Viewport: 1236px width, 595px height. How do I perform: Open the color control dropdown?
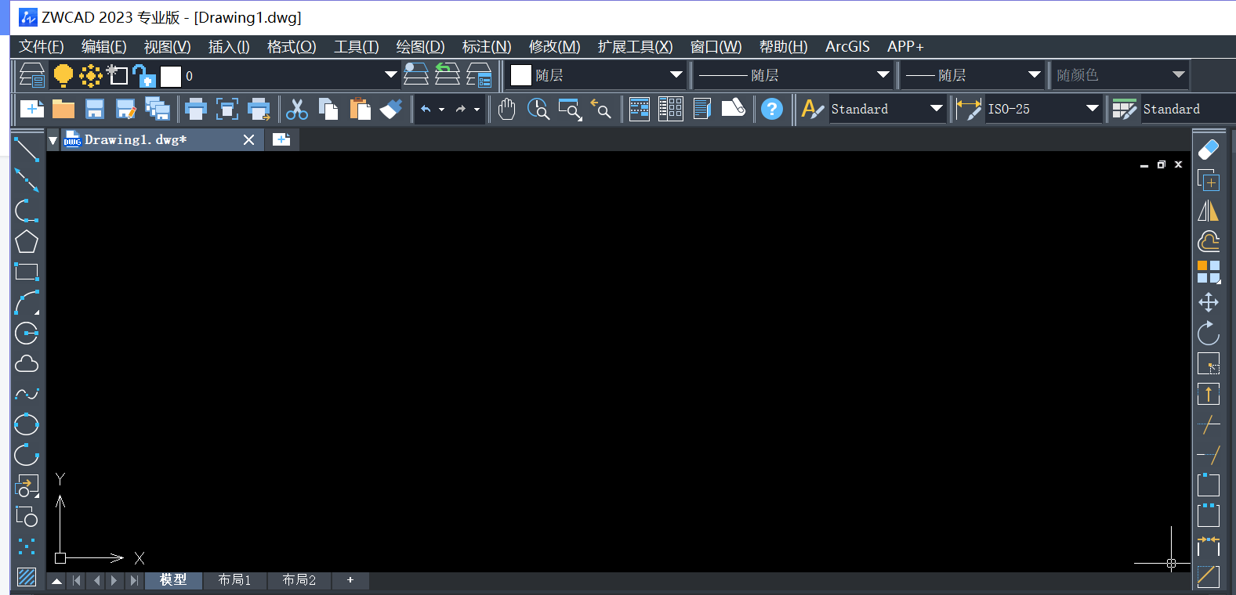[x=676, y=75]
